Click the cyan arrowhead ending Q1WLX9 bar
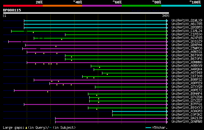This screenshot has height=130, width=204. click(x=167, y=21)
